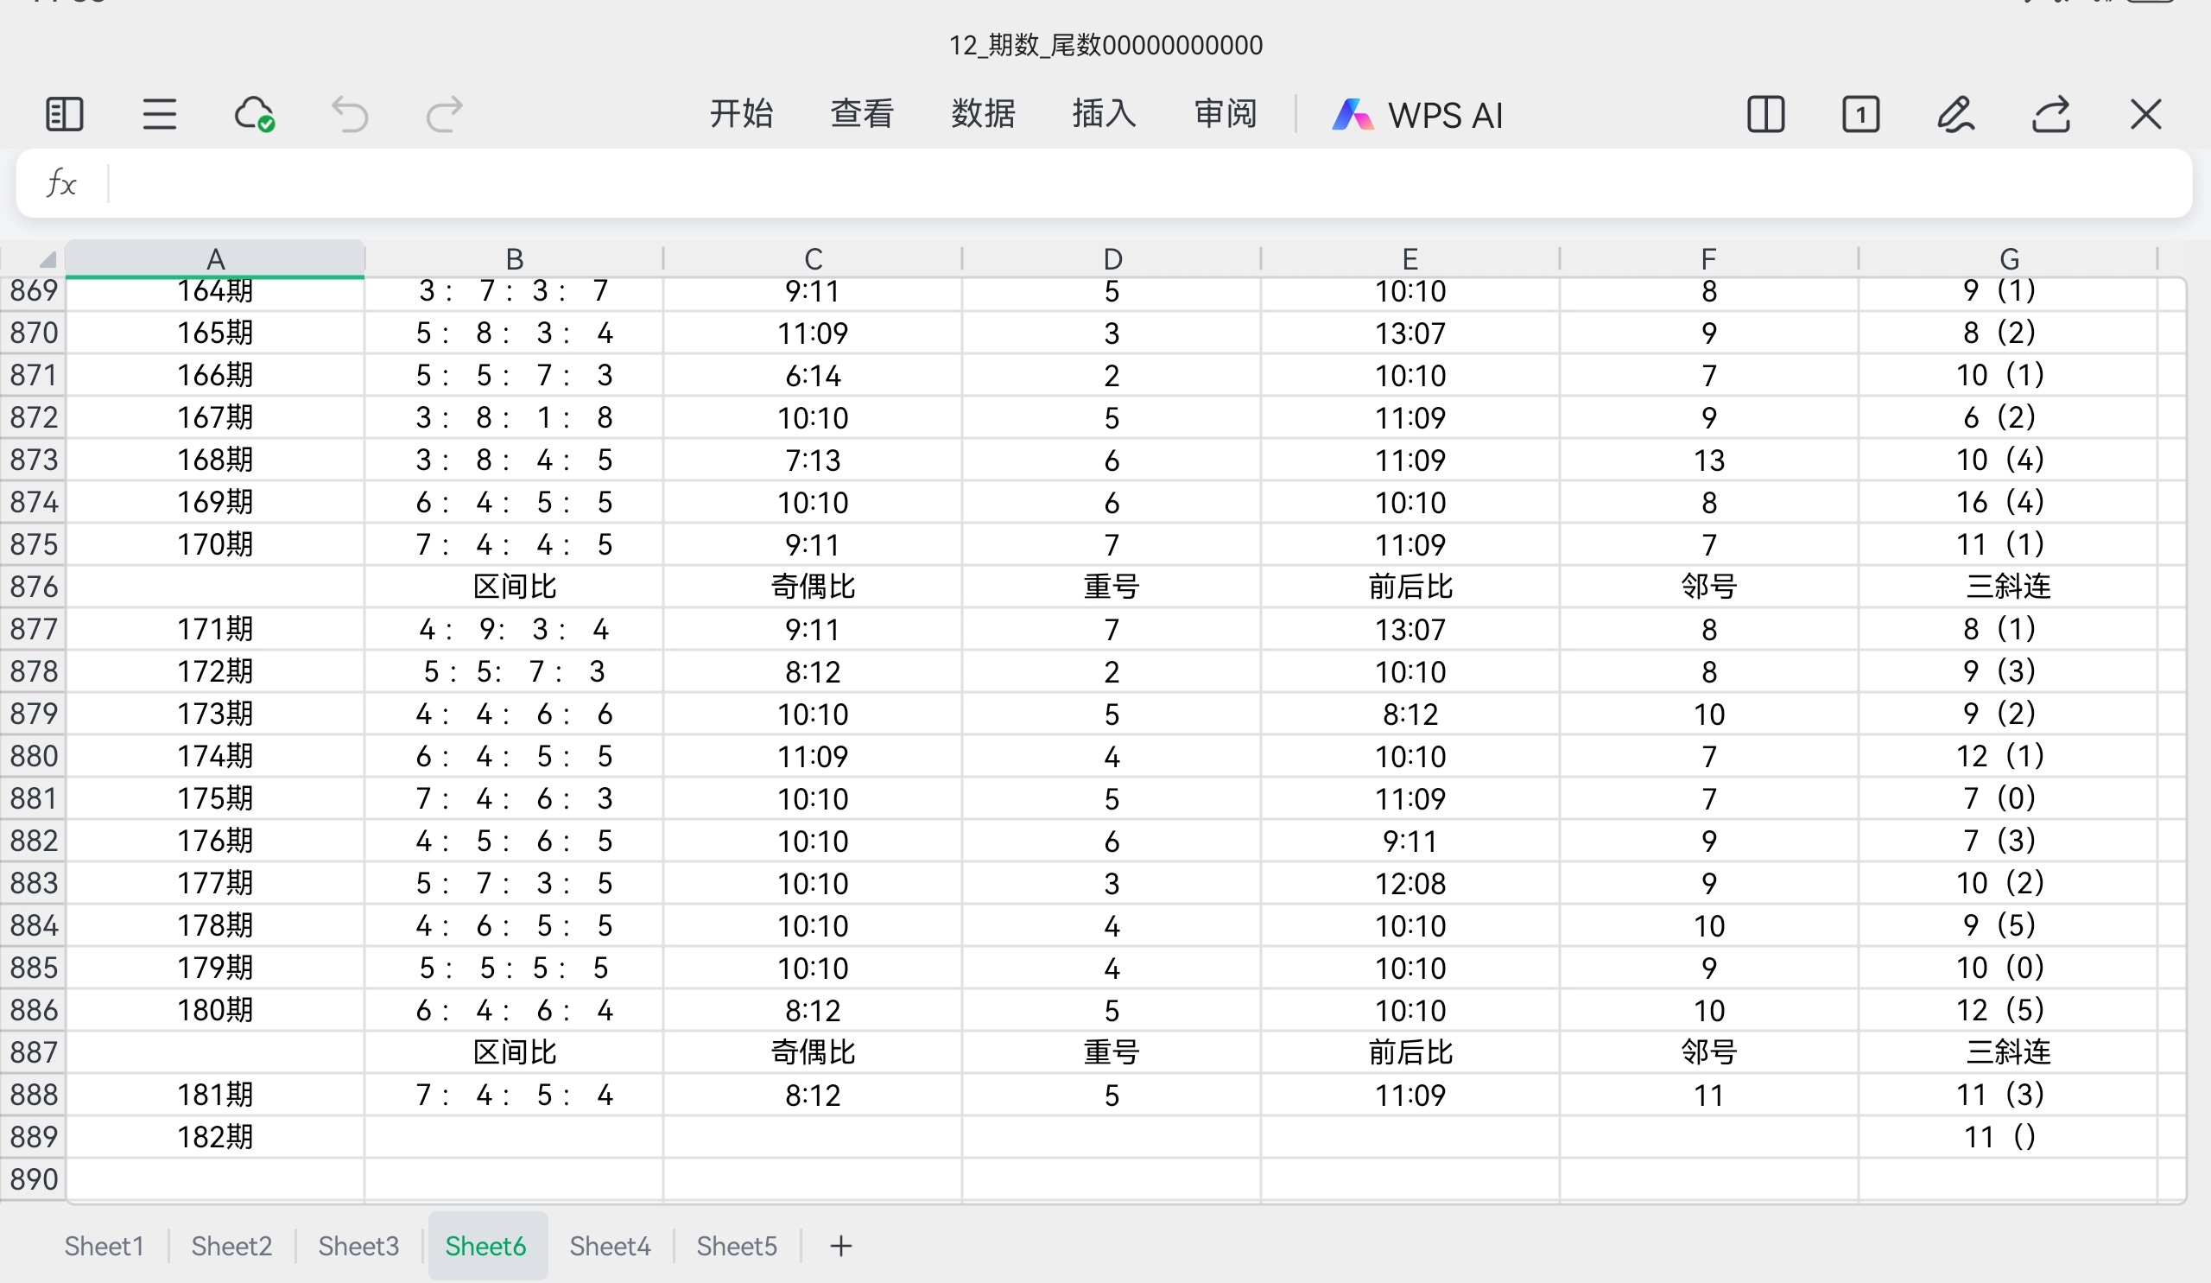Viewport: 2211px width, 1283px height.
Task: Click cell 16 (4) in row 874
Action: click(x=2009, y=502)
